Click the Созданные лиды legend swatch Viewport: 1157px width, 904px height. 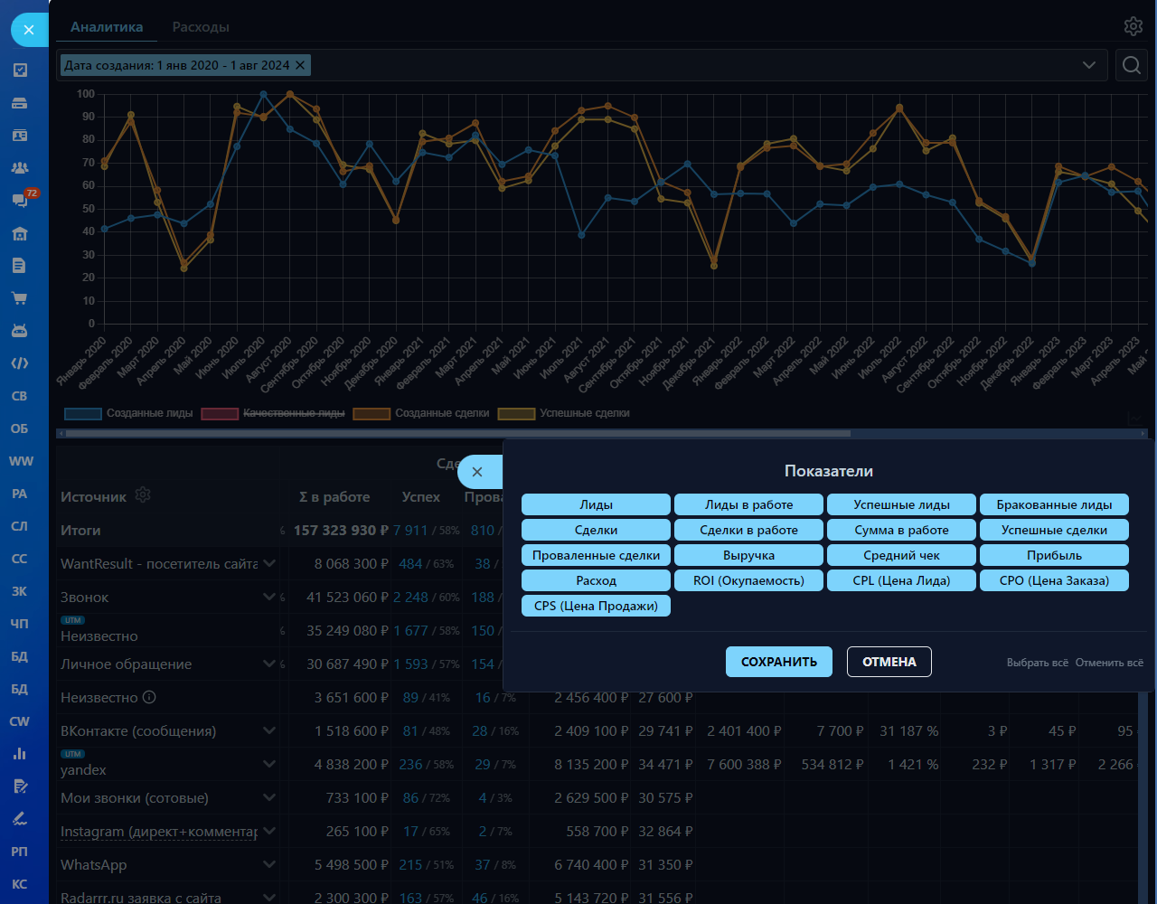82,413
